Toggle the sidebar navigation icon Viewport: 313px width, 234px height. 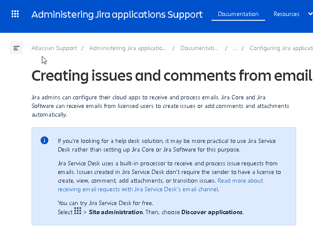pos(16,48)
